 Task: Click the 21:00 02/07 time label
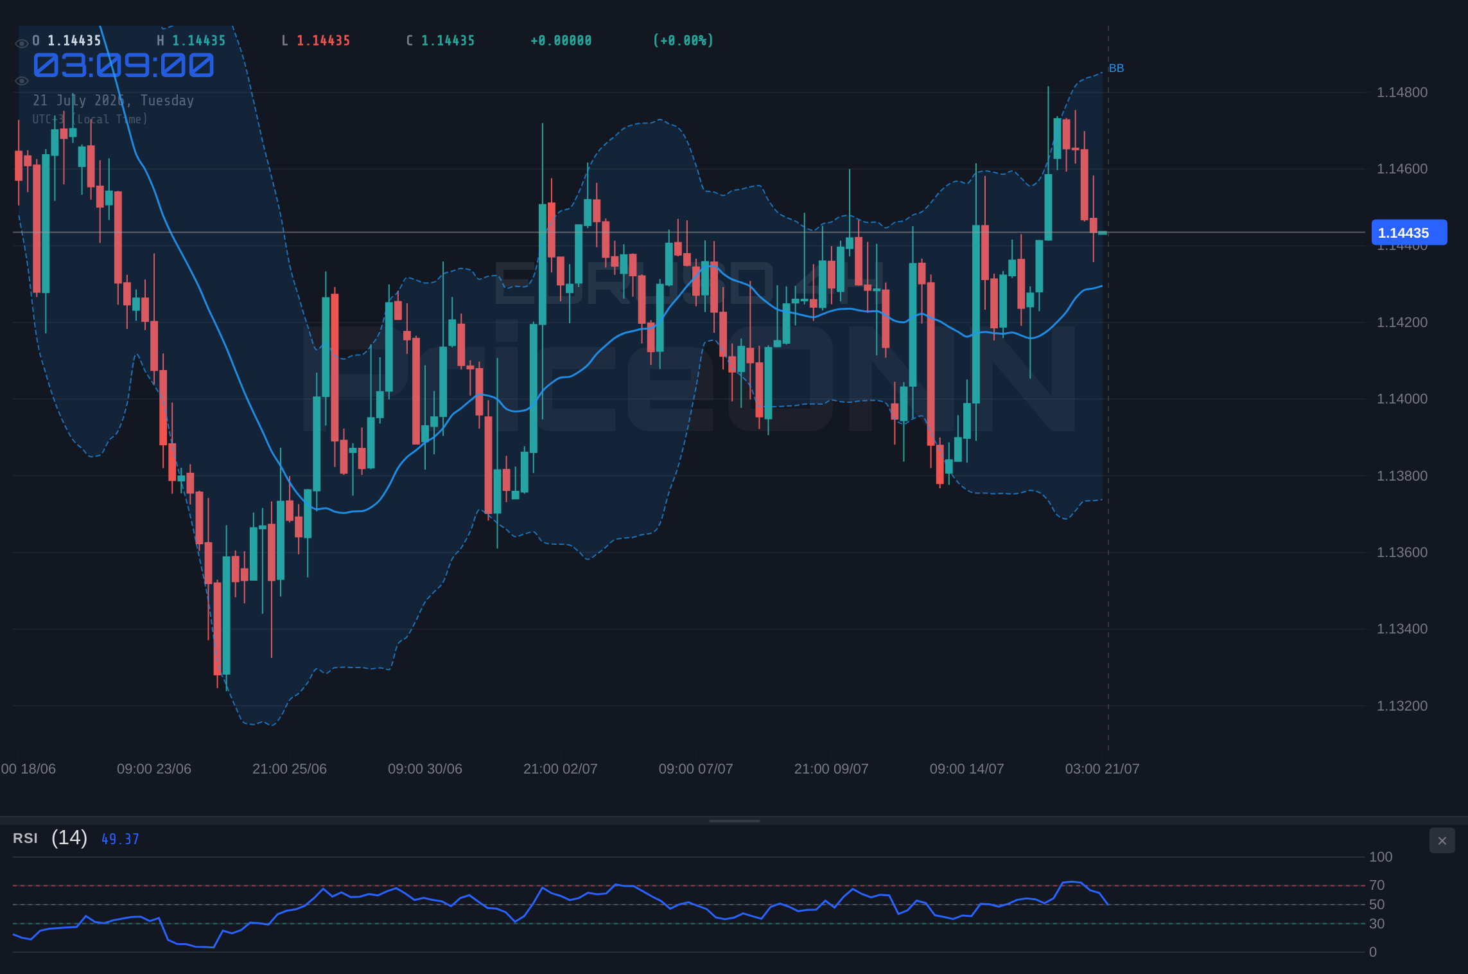point(561,769)
